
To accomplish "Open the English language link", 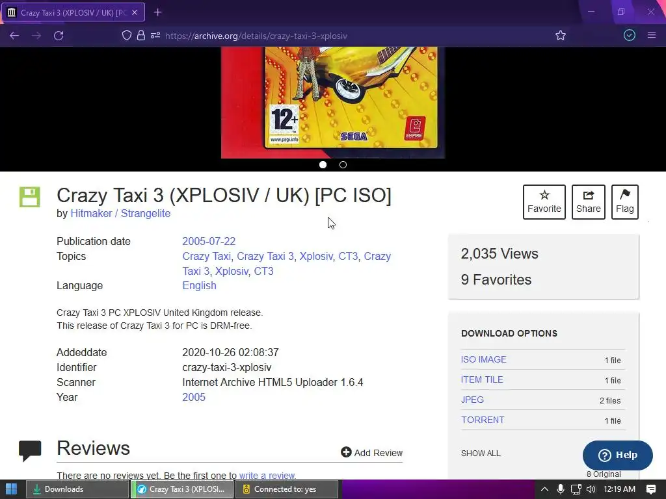I will point(199,286).
